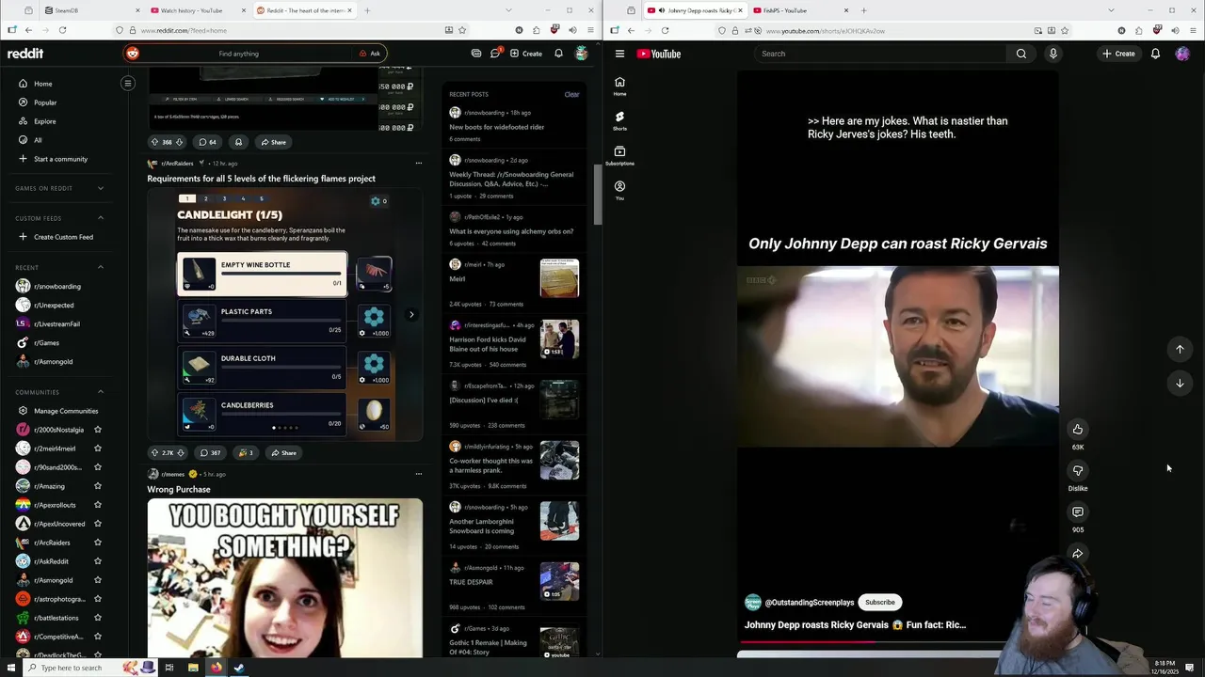Open YouTube Home in mini sidebar
This screenshot has height=677, width=1205.
(x=619, y=86)
